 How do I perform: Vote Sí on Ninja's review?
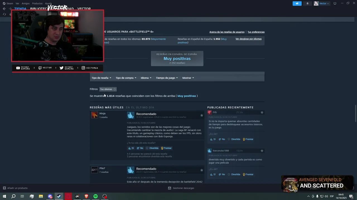(x=131, y=148)
